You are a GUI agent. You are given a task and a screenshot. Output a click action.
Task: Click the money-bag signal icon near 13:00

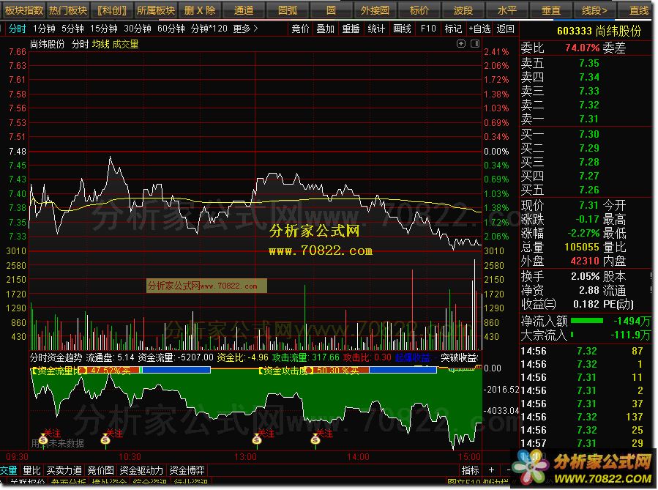coord(257,439)
